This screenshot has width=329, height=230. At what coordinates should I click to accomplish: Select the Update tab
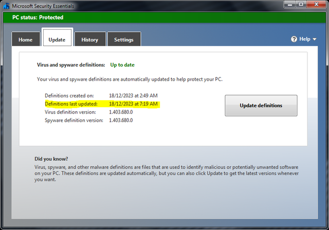(x=57, y=37)
